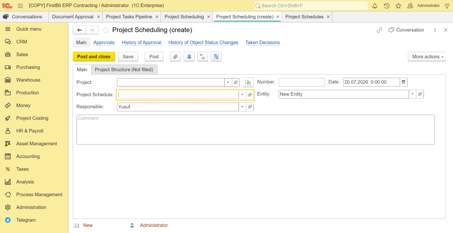453x233 pixels.
Task: Click Post and close button
Action: pos(94,56)
